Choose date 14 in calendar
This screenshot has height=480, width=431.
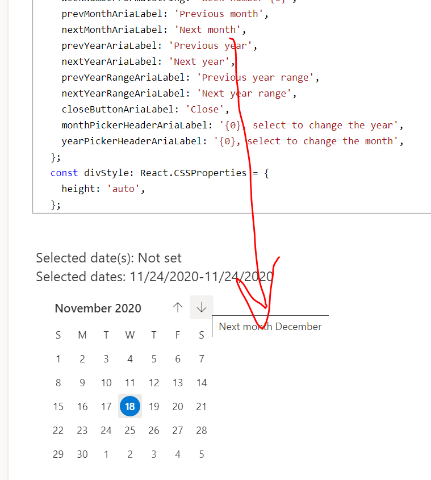coord(202,383)
